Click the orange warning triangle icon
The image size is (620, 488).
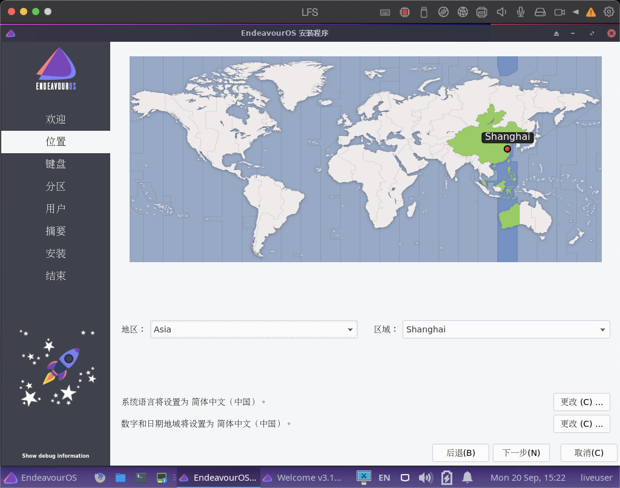[591, 12]
